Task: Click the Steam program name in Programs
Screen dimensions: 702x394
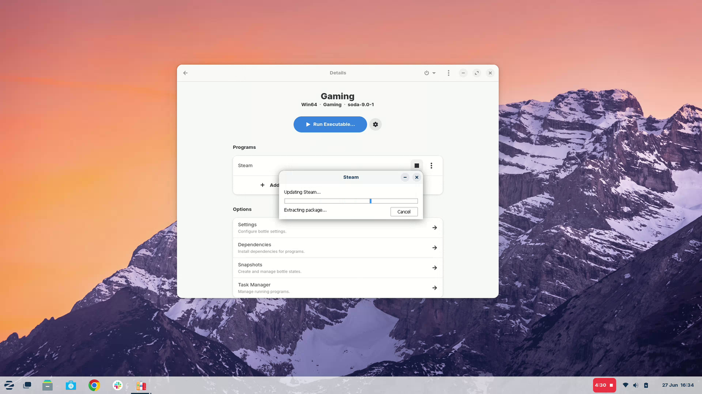Action: pos(245,166)
